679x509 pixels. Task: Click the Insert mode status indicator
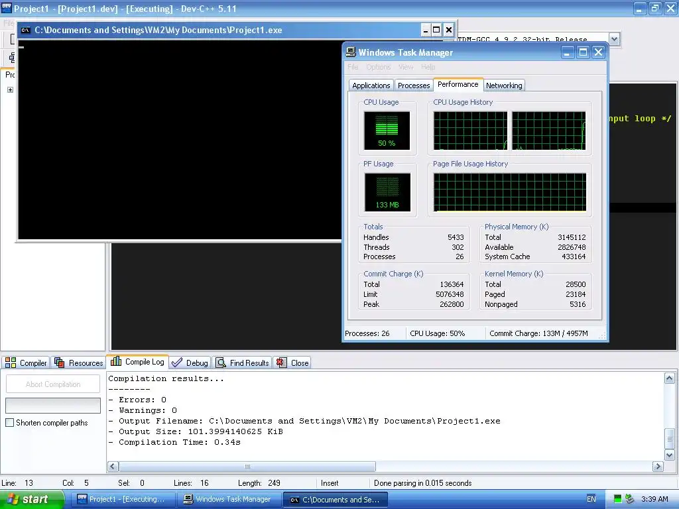pyautogui.click(x=330, y=483)
